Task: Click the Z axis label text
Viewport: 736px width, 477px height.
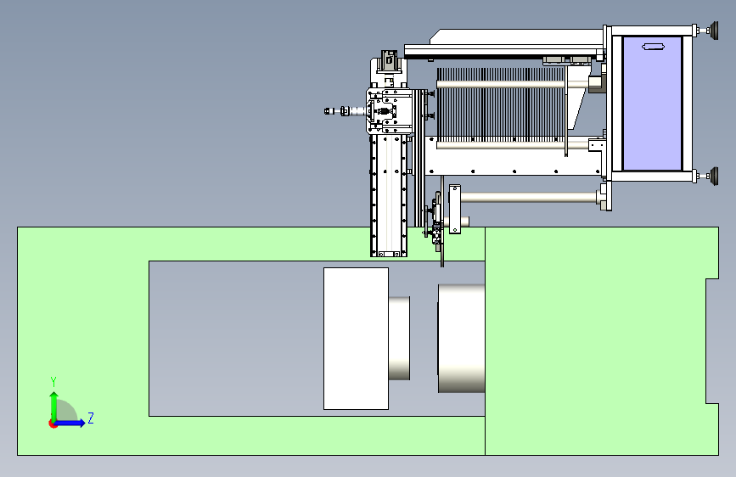Action: (x=91, y=418)
